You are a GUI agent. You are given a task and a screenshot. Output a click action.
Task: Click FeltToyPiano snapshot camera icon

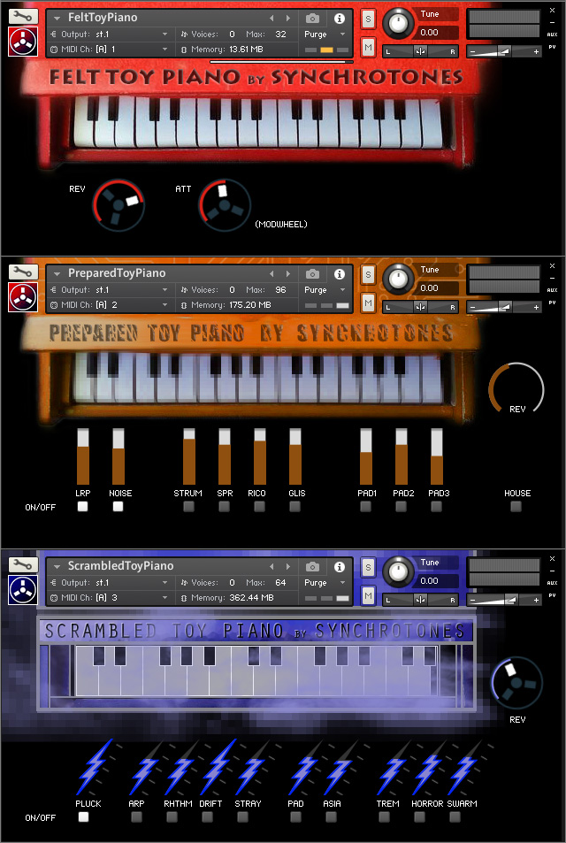pyautogui.click(x=312, y=19)
